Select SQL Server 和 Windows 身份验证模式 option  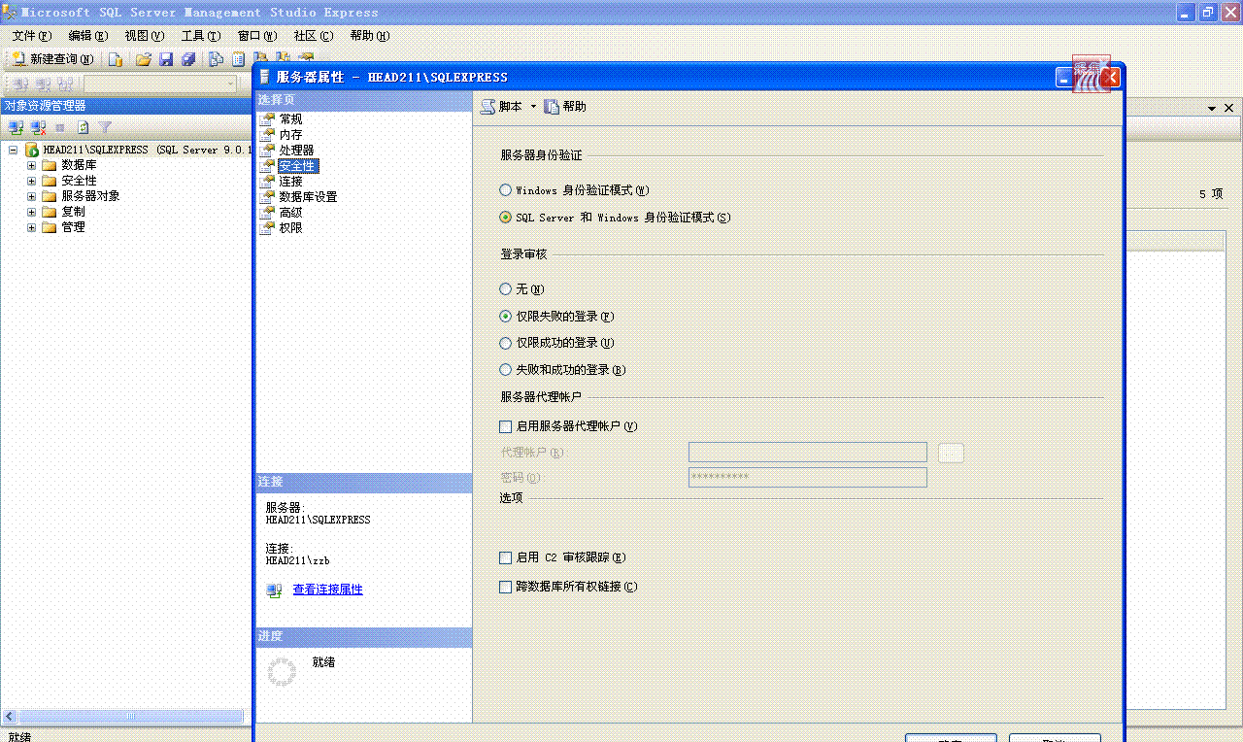(x=505, y=218)
